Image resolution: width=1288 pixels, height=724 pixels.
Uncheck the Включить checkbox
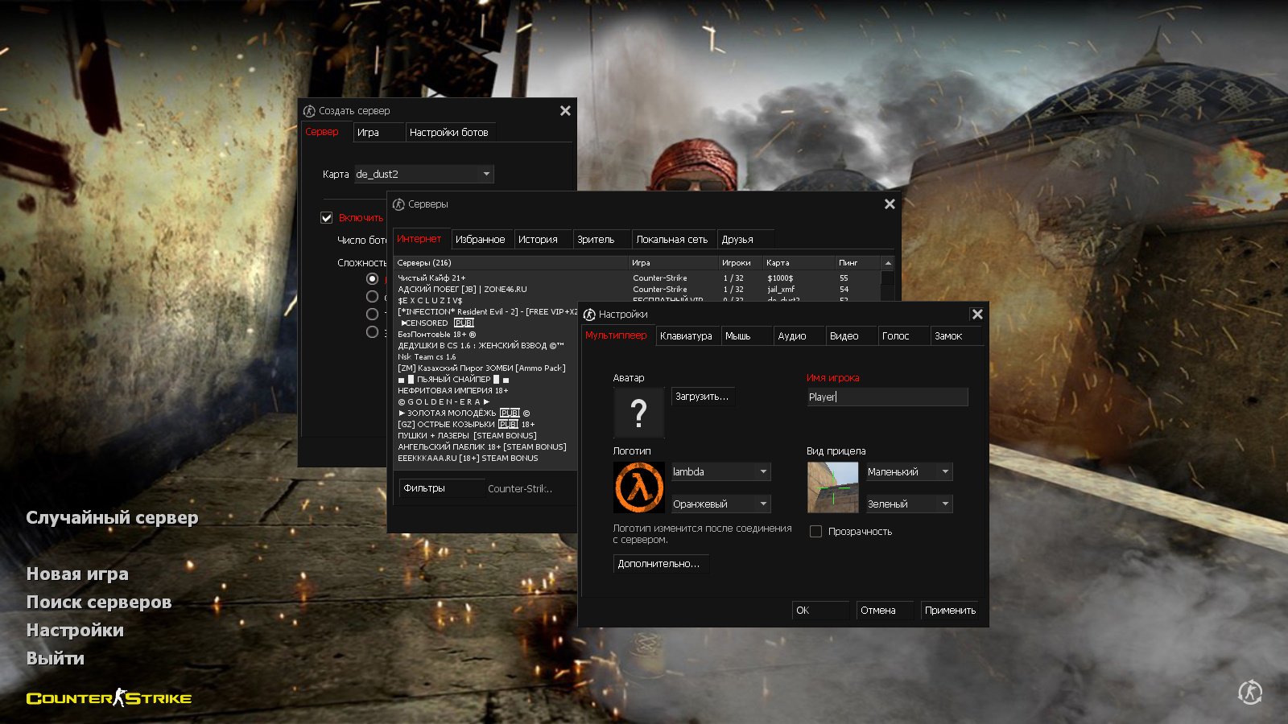point(326,217)
